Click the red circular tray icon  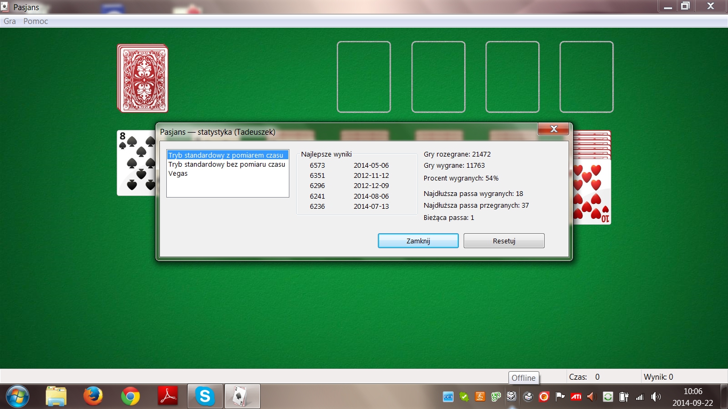(544, 397)
